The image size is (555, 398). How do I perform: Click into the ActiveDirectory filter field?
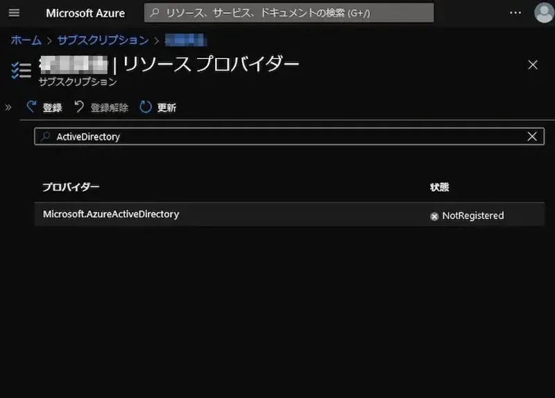(289, 137)
